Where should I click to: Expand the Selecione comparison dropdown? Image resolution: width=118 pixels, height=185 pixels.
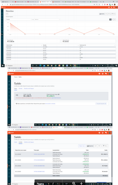click(x=47, y=19)
